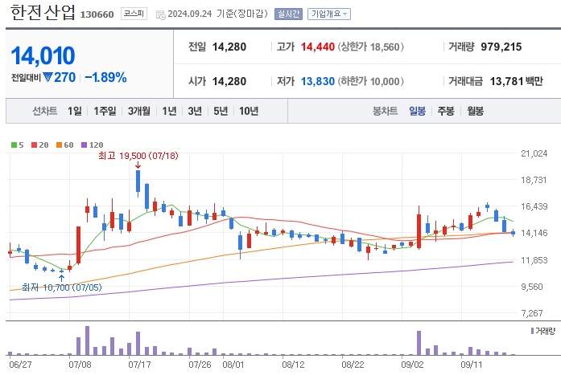The width and height of the screenshot is (561, 375).
Task: Select the 1주일 line chart period
Action: [105, 111]
